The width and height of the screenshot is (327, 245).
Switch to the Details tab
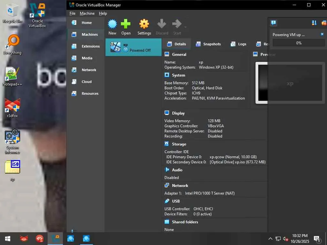(x=176, y=44)
